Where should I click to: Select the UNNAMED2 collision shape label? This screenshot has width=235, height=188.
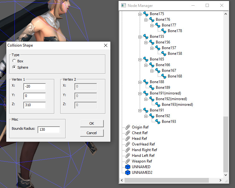pos(142,173)
